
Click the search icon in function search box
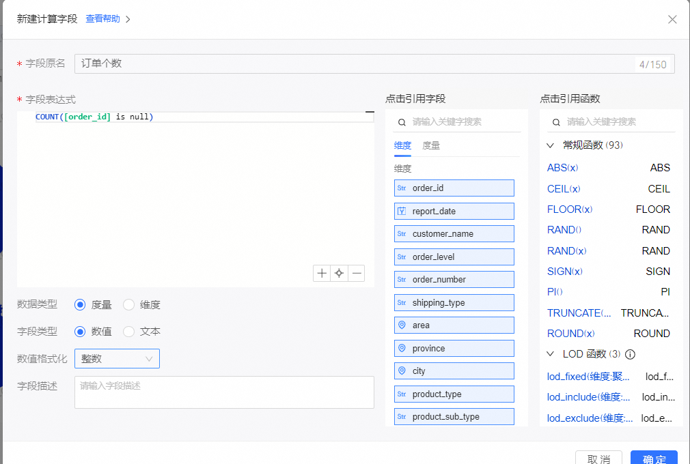(557, 121)
